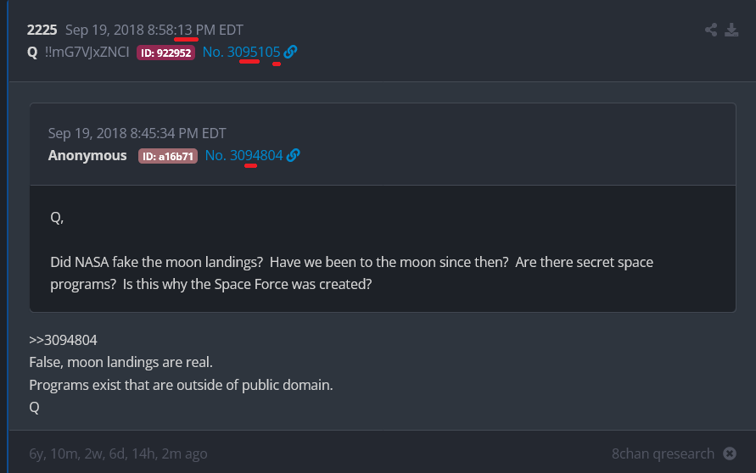Click the Anonymous author name
The height and width of the screenshot is (473, 756).
87,155
